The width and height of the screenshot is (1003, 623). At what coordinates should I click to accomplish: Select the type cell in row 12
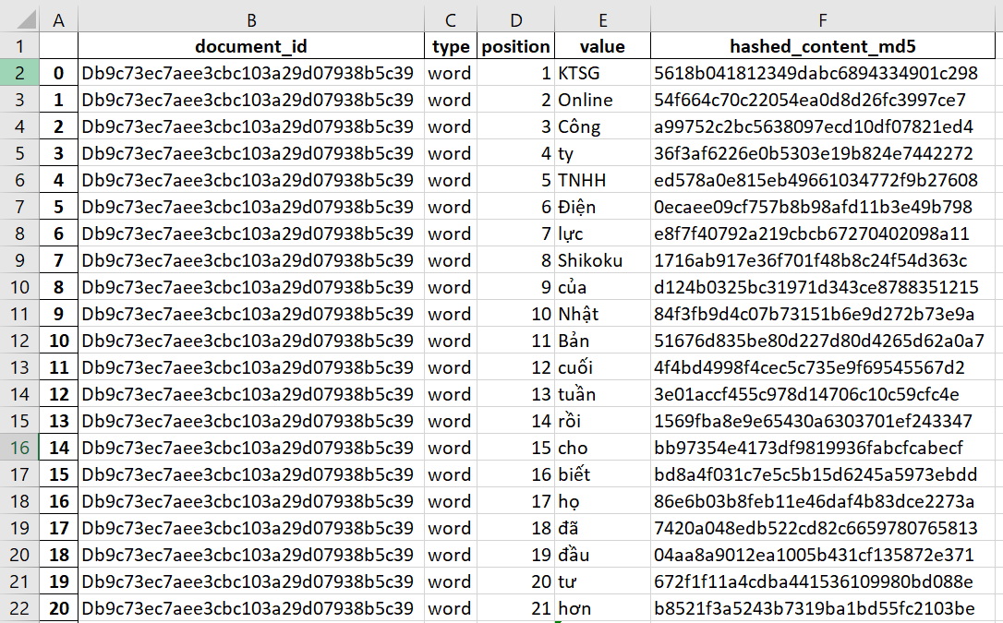click(x=450, y=341)
